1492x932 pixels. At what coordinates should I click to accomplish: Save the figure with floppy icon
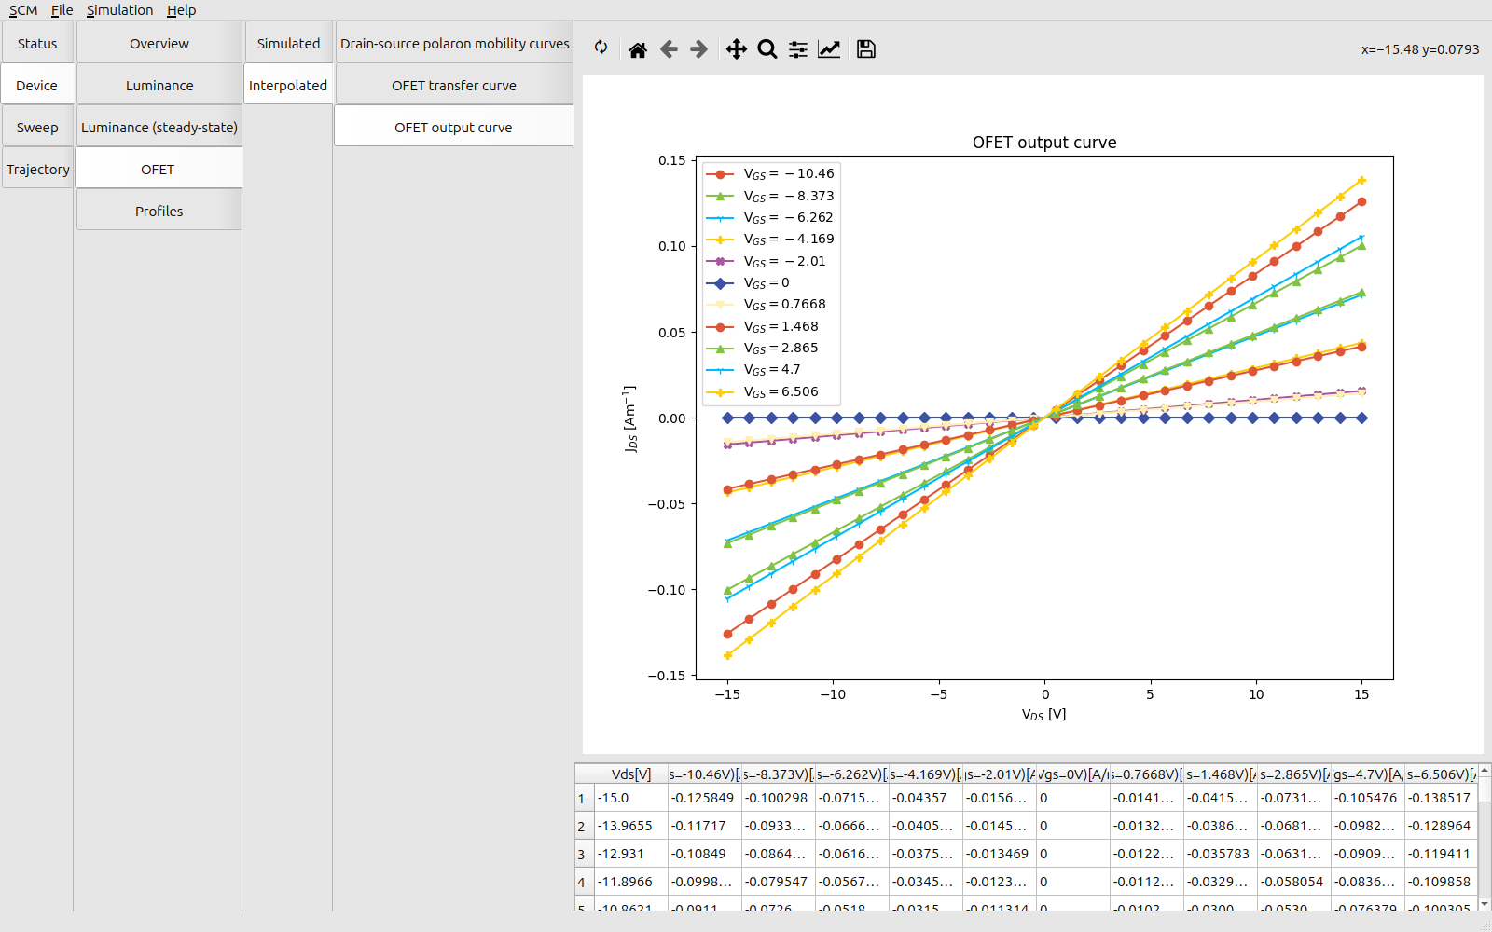click(x=866, y=49)
